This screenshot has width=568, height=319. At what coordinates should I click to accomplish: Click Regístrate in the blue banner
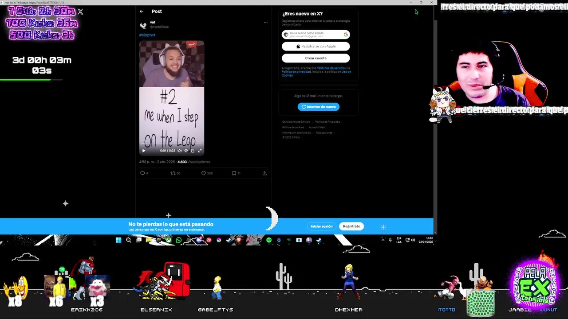coord(351,226)
